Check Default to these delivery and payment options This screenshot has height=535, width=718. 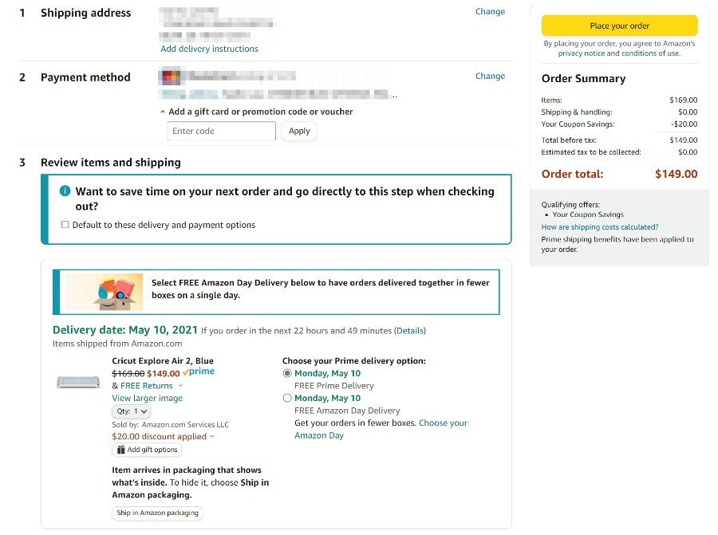tap(65, 225)
